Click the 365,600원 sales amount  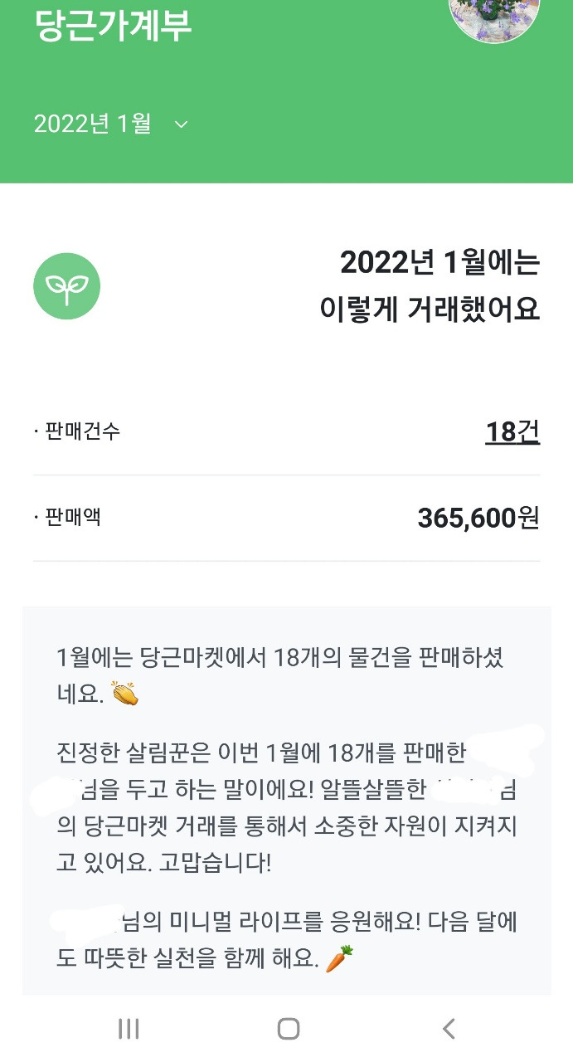click(478, 516)
